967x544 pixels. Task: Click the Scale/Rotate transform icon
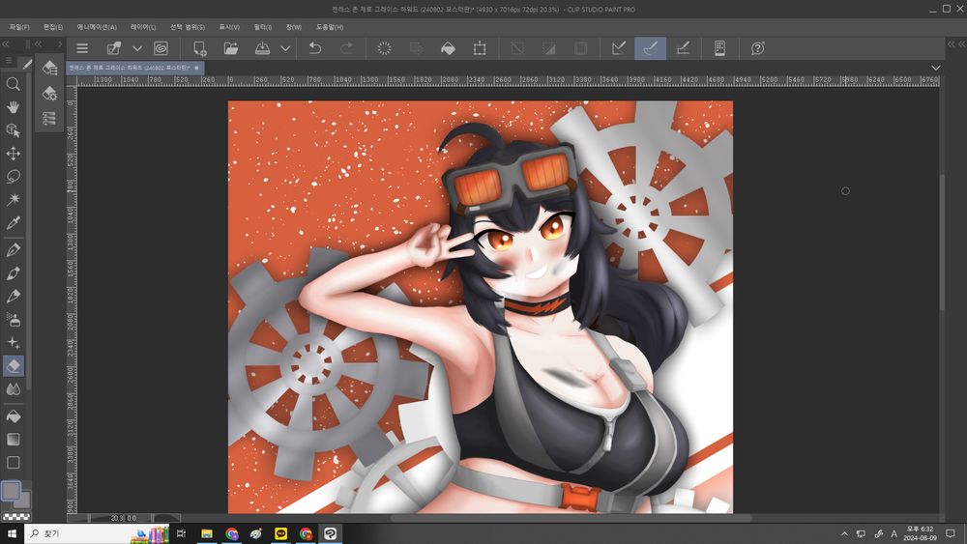point(480,48)
